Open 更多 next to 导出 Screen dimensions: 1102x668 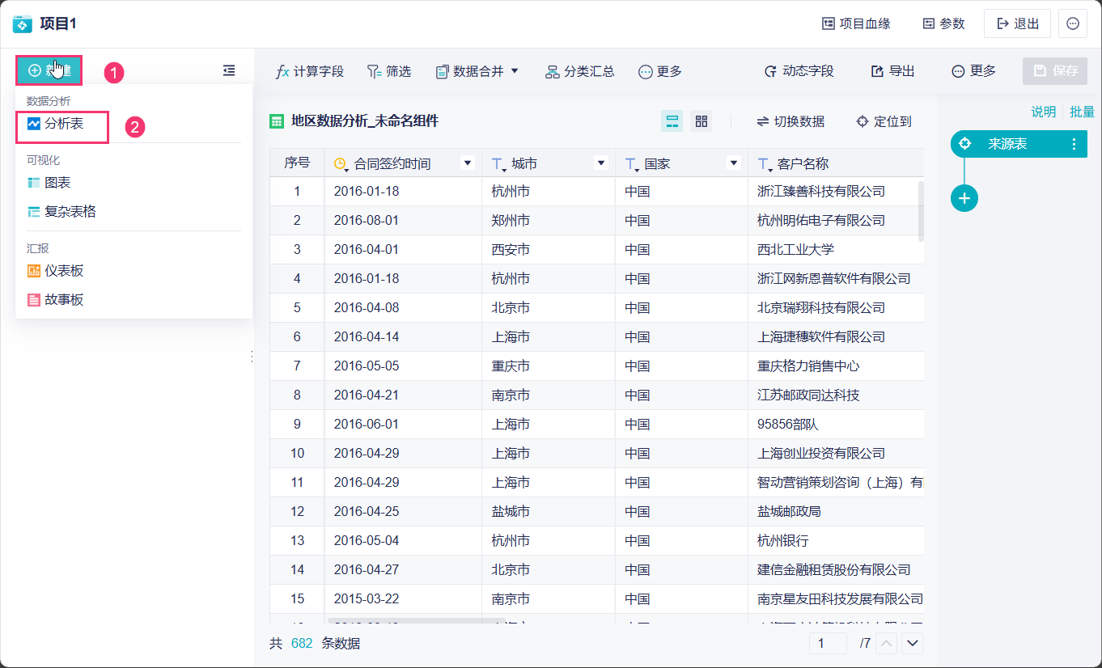point(973,71)
